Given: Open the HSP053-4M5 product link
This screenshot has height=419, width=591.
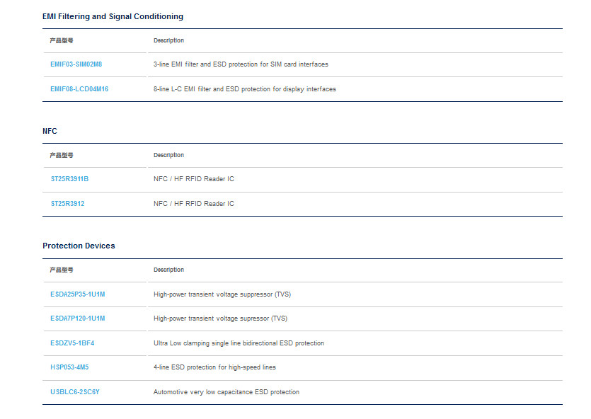Looking at the screenshot, I should 69,367.
